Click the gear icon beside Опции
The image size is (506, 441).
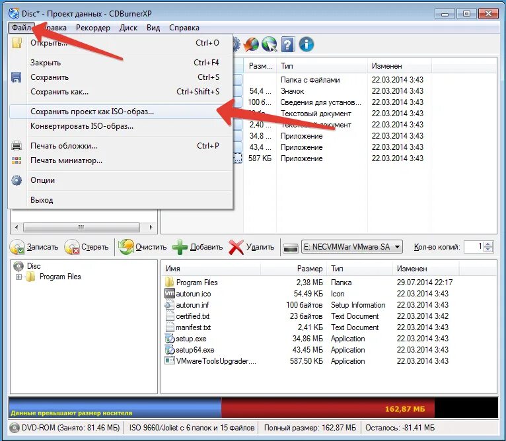tap(17, 180)
